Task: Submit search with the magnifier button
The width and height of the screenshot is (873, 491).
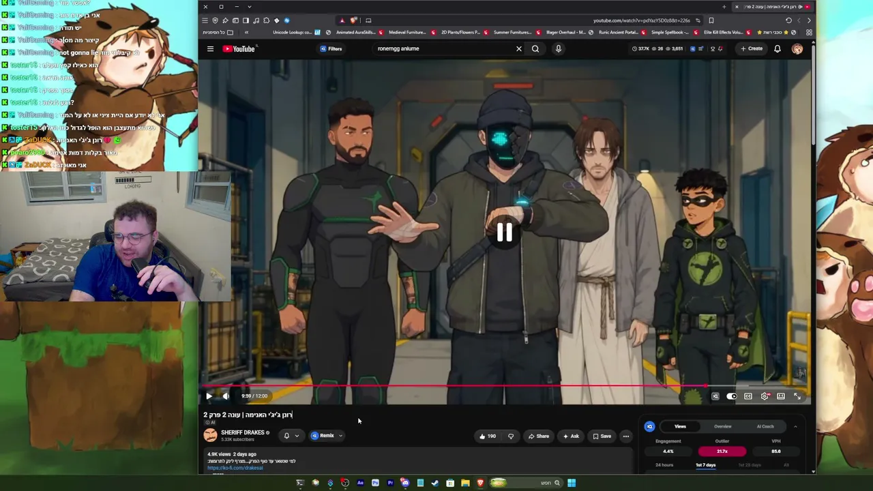Action: coord(535,49)
